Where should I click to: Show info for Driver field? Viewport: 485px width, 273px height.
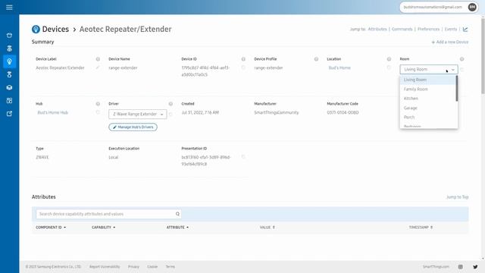click(x=171, y=104)
